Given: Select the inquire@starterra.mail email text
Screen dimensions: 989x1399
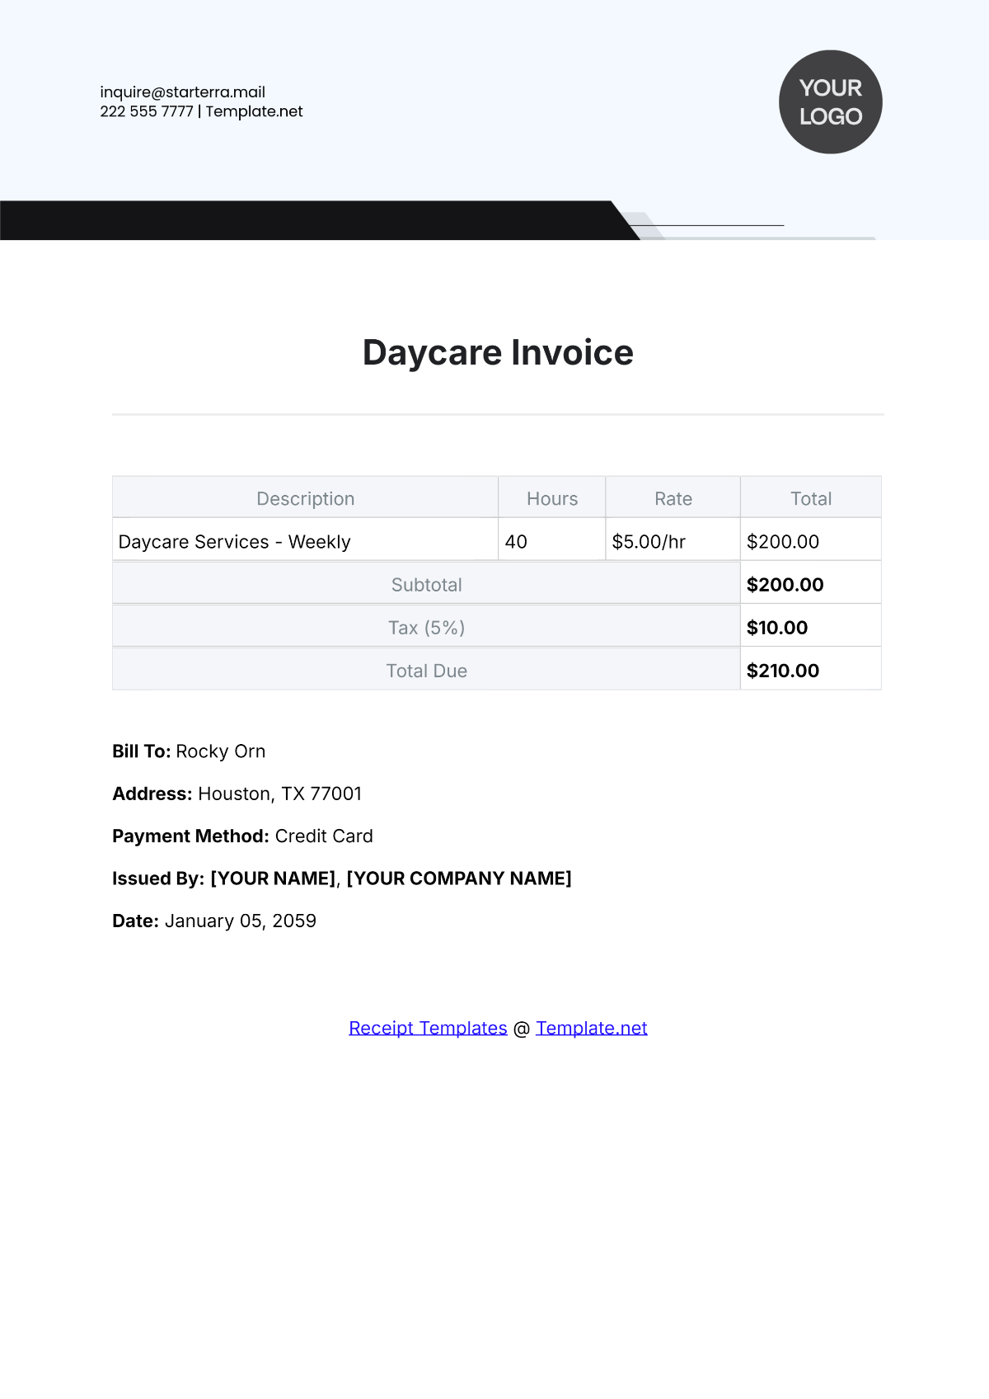Looking at the screenshot, I should pyautogui.click(x=182, y=92).
